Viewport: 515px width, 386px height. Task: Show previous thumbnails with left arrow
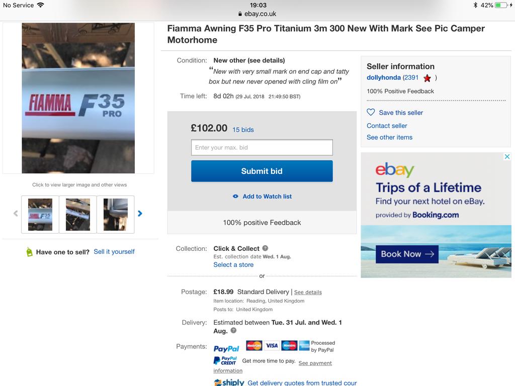(16, 213)
